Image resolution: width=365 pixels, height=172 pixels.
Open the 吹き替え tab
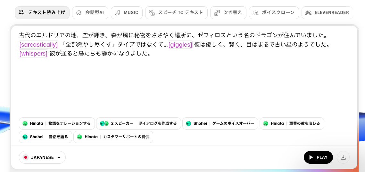(x=228, y=13)
